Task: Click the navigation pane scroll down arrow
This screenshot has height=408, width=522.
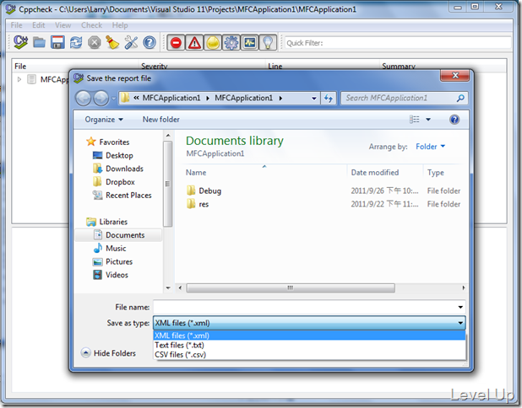Action: point(168,287)
